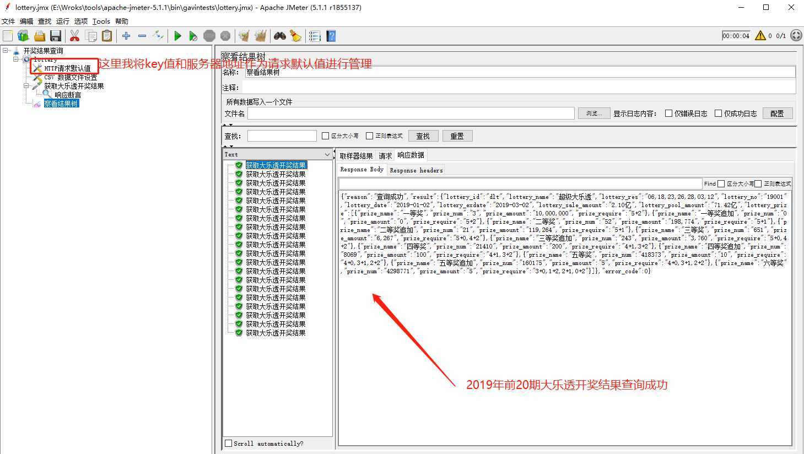The image size is (804, 454).
Task: Click the grey Shutdown icon
Action: (225, 36)
